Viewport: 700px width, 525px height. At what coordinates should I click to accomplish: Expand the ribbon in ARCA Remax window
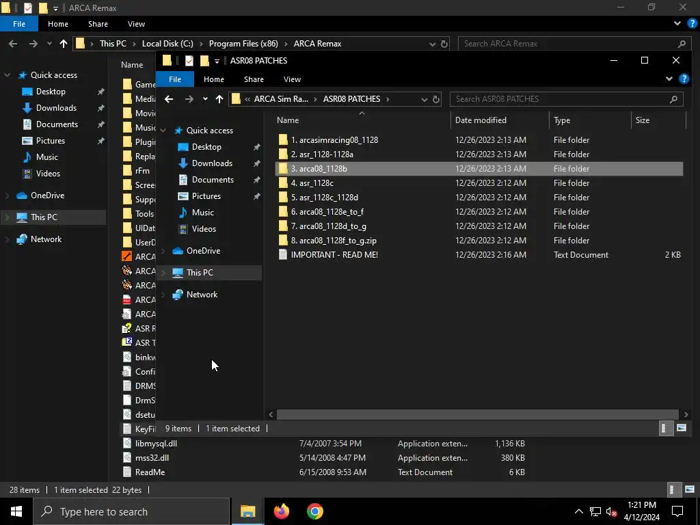[x=677, y=24]
